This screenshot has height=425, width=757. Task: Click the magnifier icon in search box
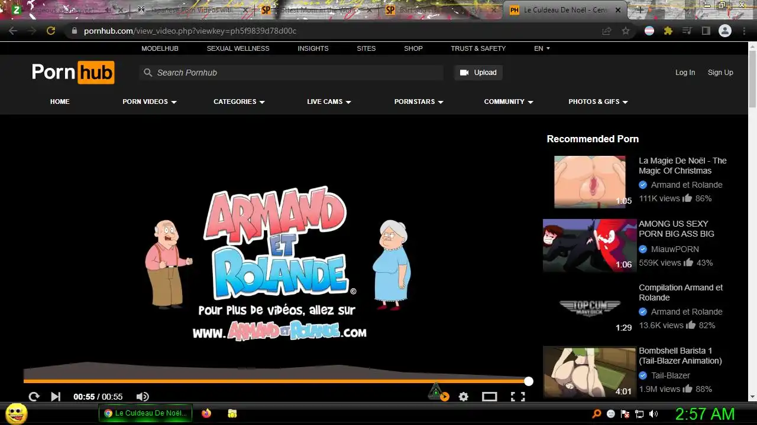148,73
